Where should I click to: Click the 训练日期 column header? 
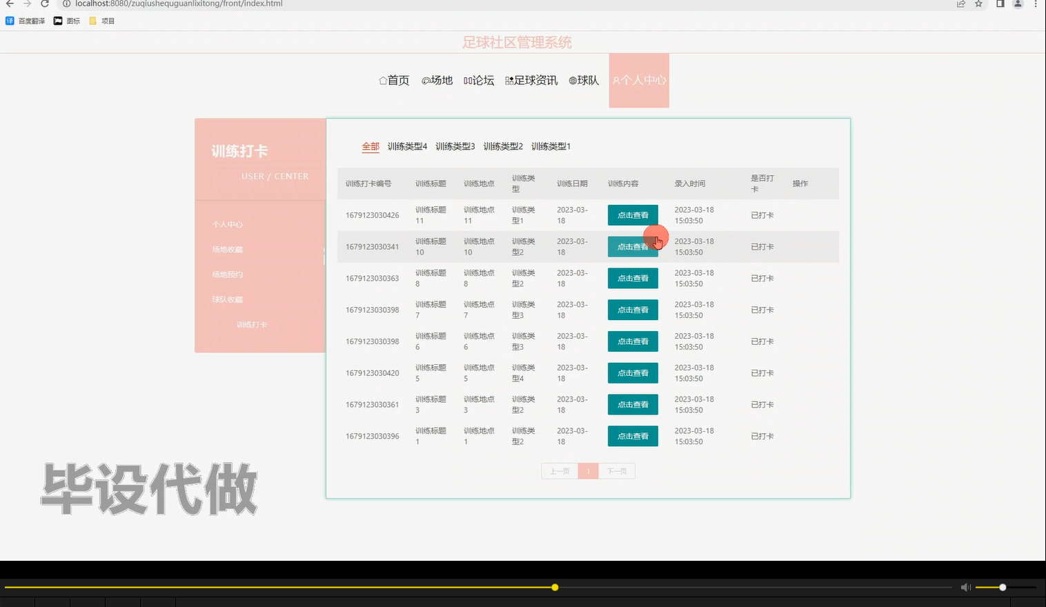pos(572,183)
